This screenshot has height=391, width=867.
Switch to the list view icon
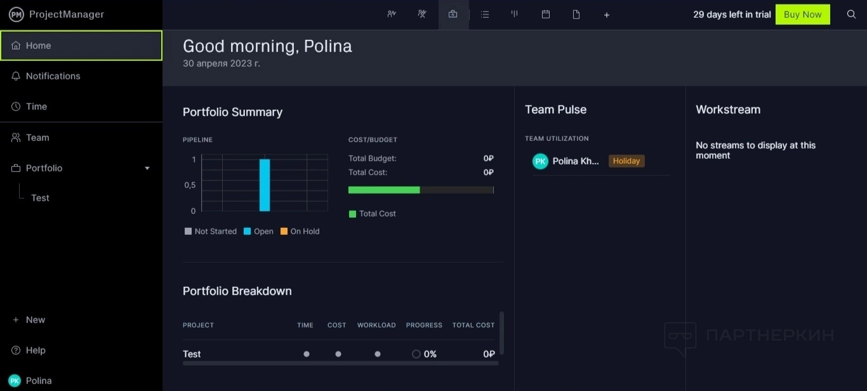(485, 15)
